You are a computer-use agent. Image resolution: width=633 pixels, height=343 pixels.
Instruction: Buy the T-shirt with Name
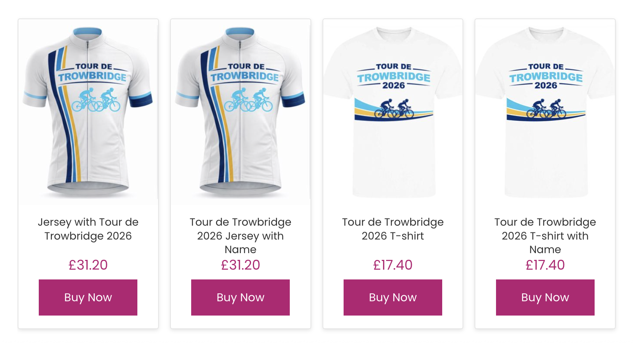[x=545, y=297]
